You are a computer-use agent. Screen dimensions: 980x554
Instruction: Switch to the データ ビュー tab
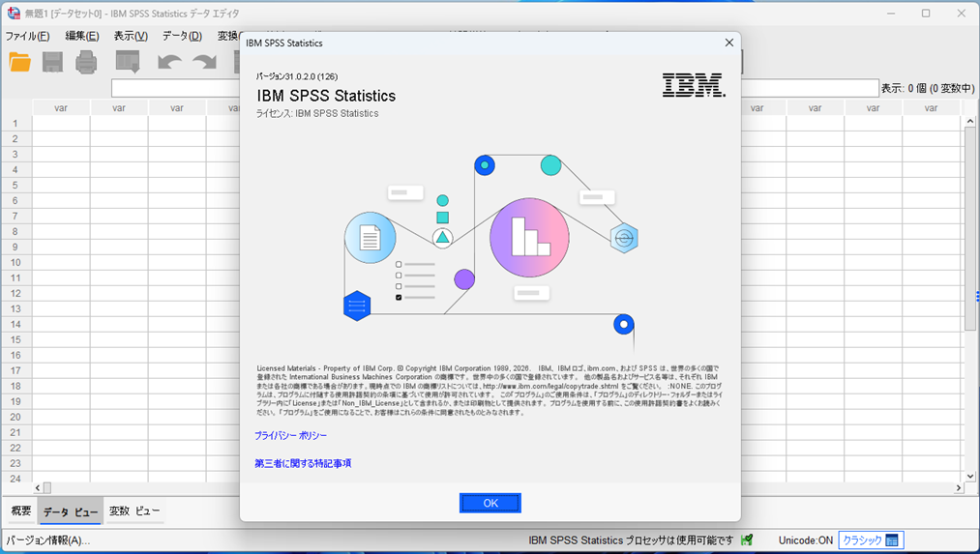coord(70,511)
